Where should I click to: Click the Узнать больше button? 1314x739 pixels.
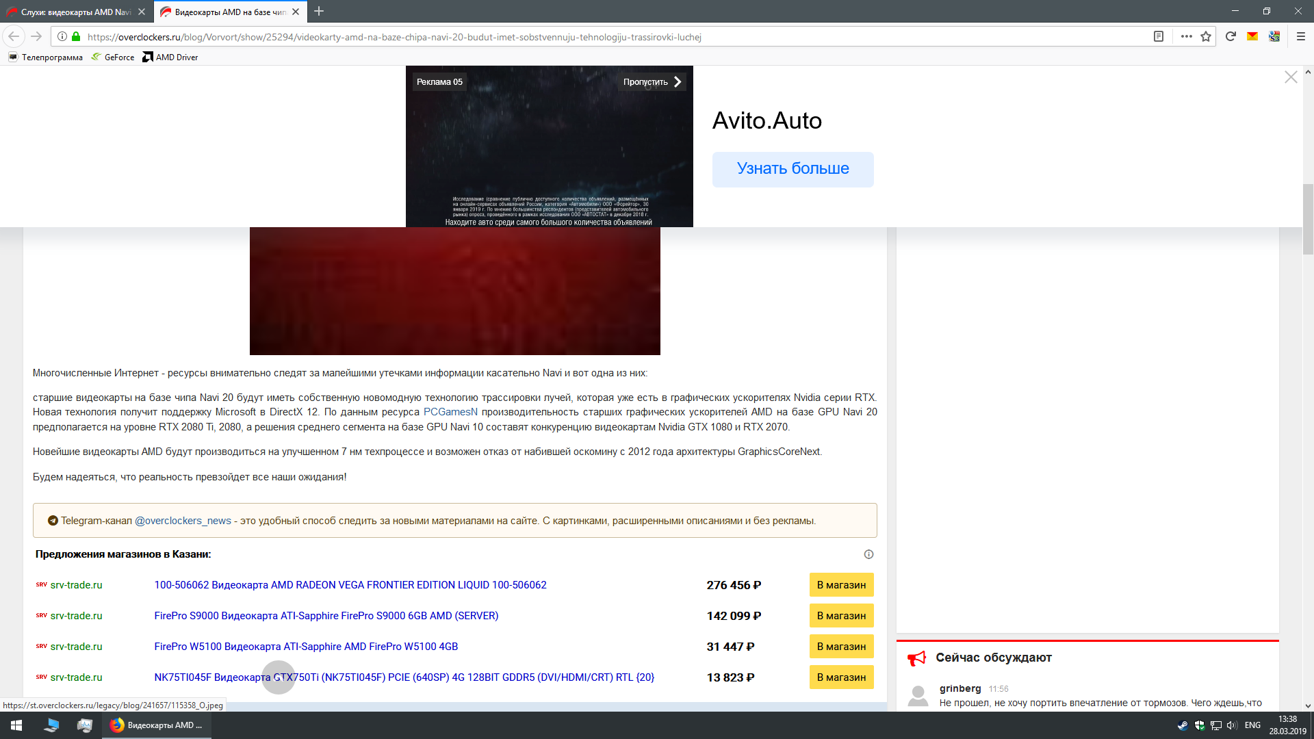click(x=793, y=169)
